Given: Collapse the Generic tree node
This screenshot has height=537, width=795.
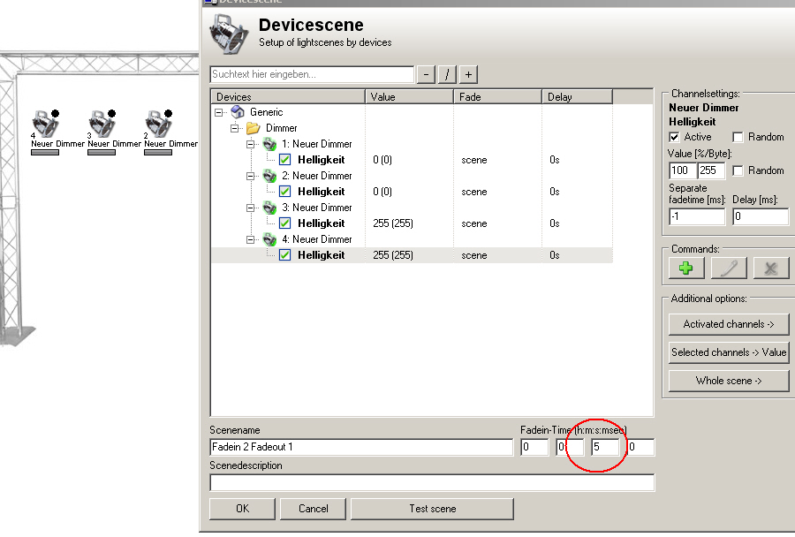Looking at the screenshot, I should click(219, 112).
